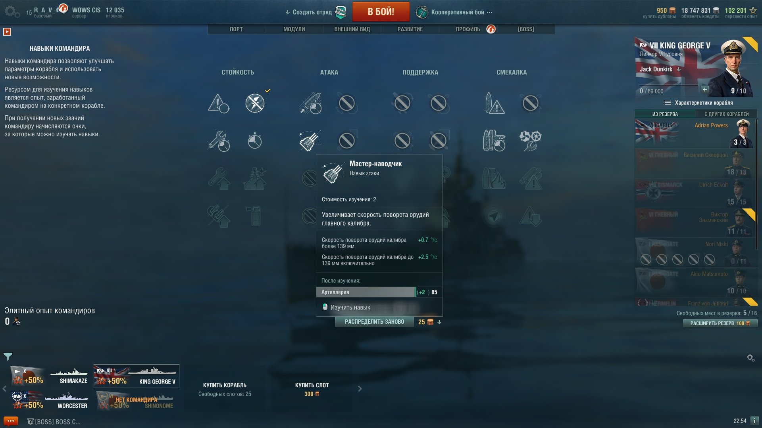Screen dimensions: 762x428
Task: Expand the commander dropdown next to Jack Dunkirk
Action: pyautogui.click(x=679, y=69)
